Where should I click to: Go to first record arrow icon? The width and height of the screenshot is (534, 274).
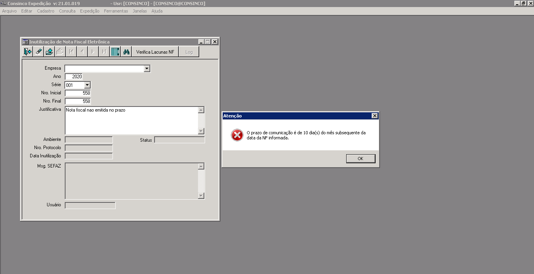[x=71, y=52]
